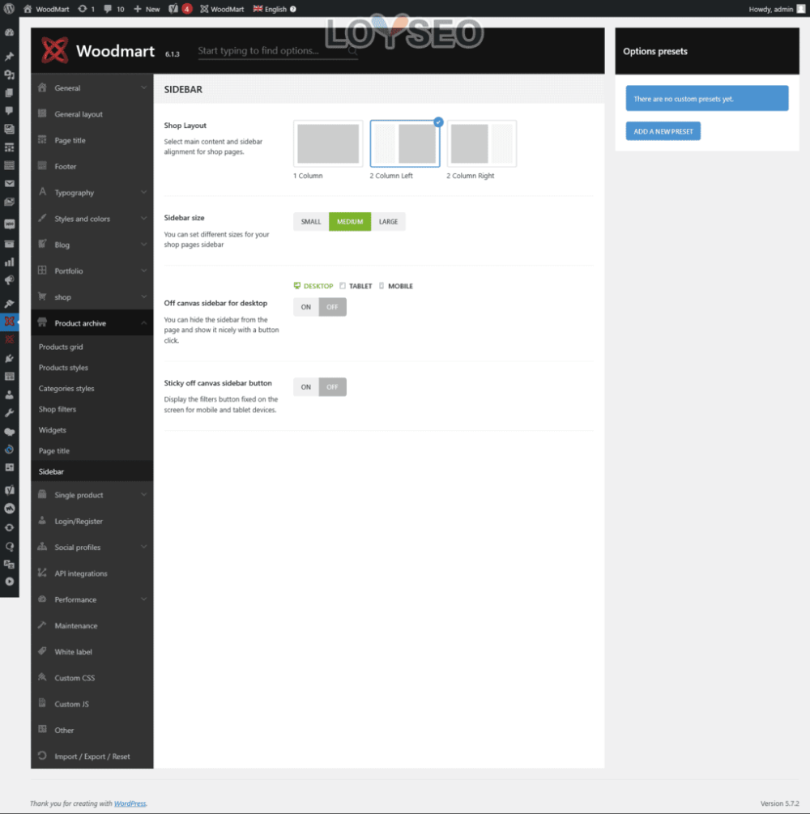Click the megaphone marketing icon in admin menu
Screen dimensions: 810x814
click(10, 280)
